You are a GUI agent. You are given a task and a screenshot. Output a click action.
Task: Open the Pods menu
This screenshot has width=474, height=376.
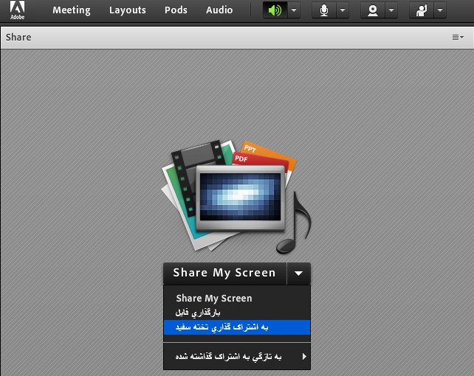pos(176,10)
